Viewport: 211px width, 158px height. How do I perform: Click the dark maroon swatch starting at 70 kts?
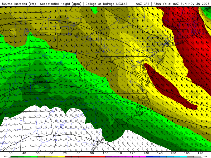click(68, 156)
